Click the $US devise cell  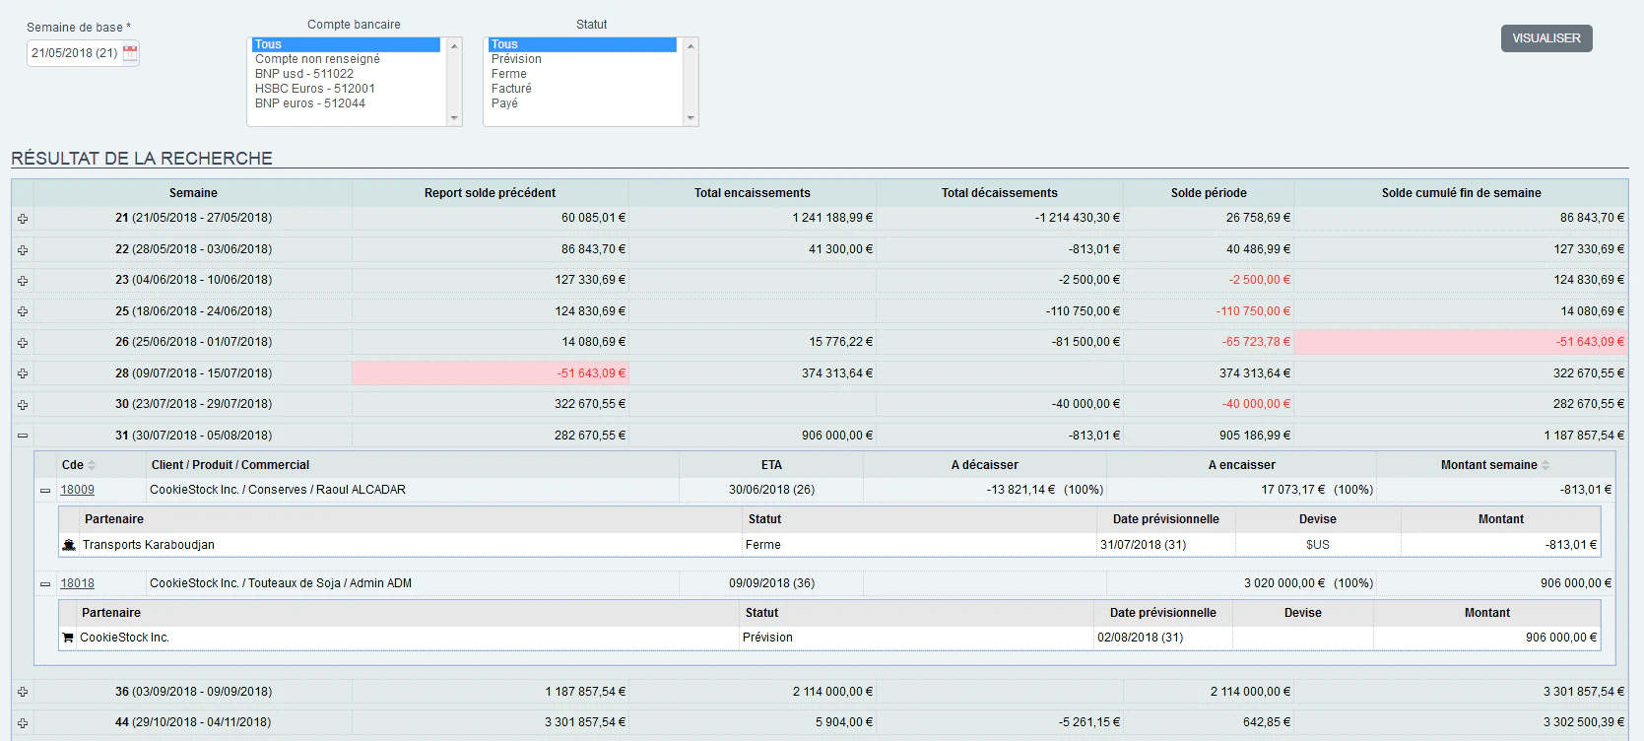coord(1318,545)
